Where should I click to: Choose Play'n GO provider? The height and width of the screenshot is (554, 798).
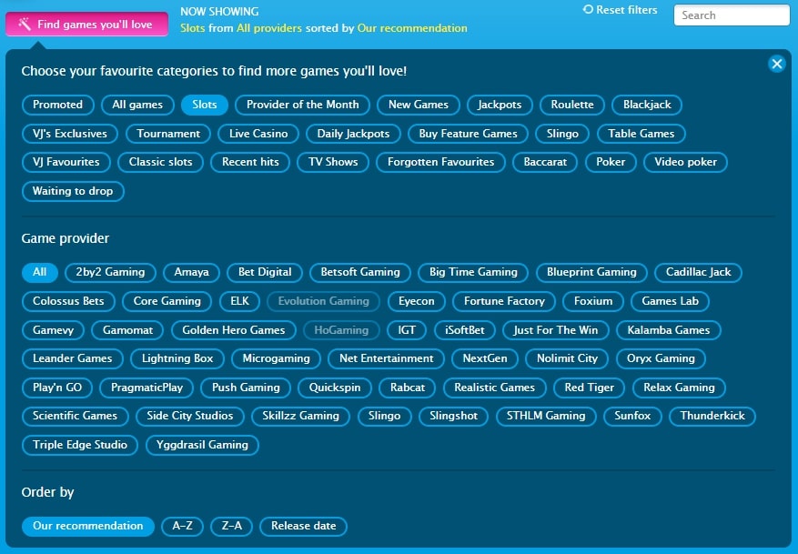[57, 388]
